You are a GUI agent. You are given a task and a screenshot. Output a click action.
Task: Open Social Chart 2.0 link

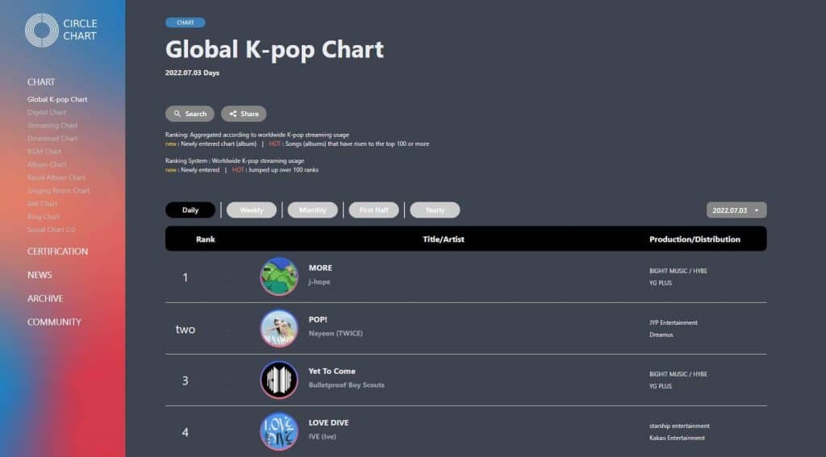coord(52,230)
